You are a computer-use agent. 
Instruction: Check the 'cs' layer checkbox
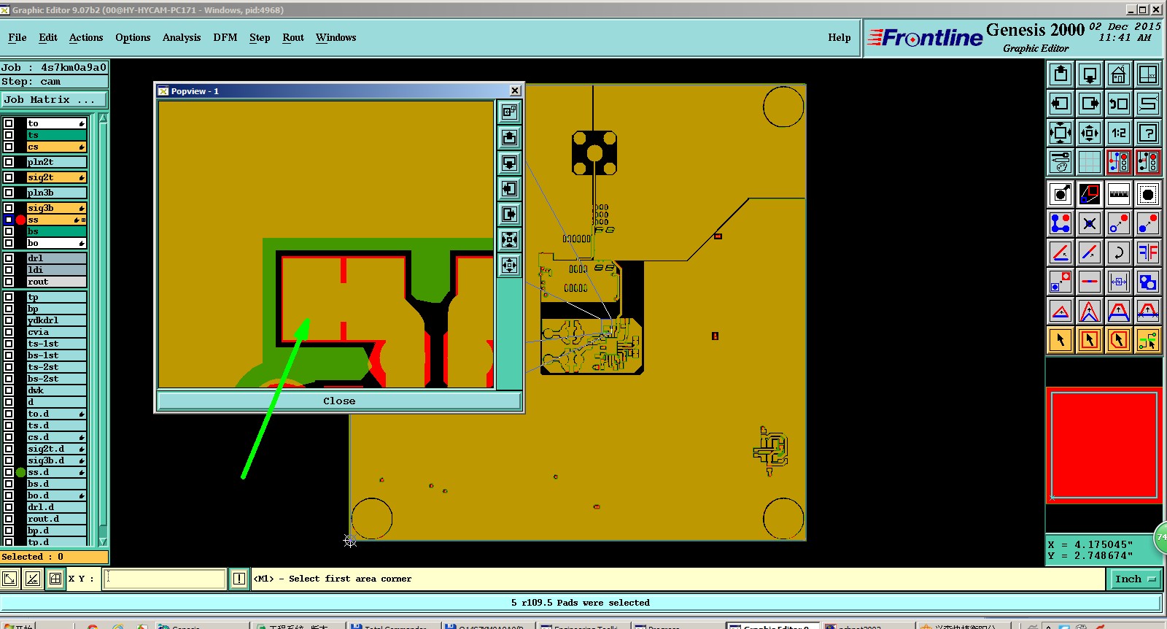tap(9, 147)
